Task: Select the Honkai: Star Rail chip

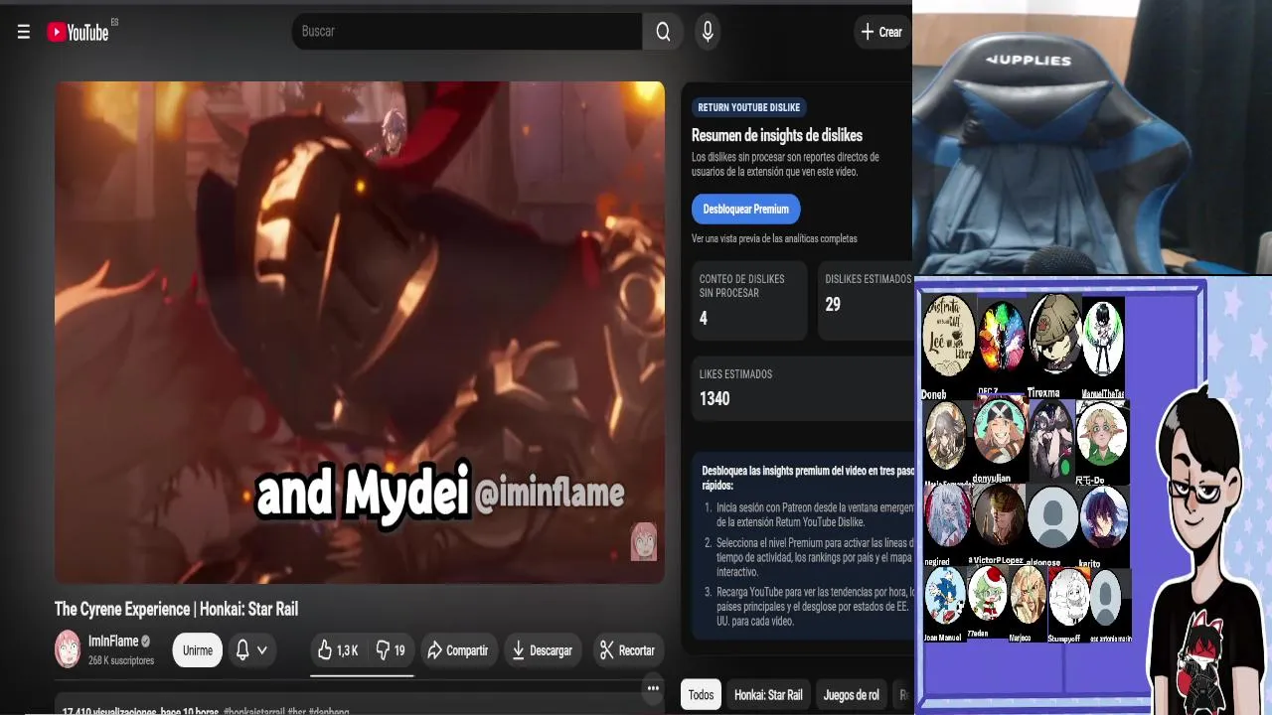Action: coord(768,695)
